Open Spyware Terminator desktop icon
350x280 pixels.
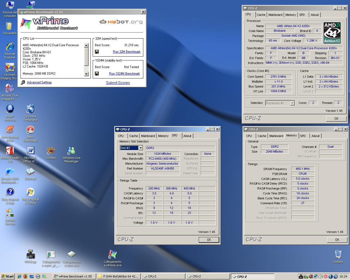[30, 113]
